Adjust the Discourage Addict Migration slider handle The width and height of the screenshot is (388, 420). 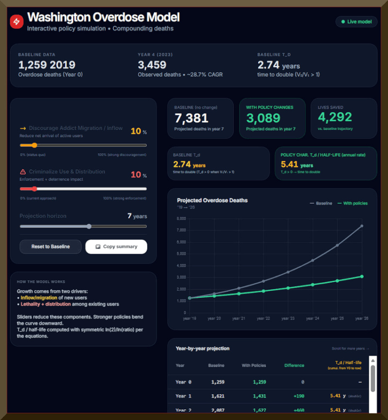34,145
